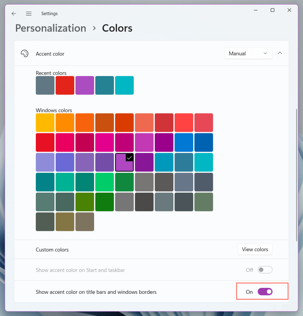The width and height of the screenshot is (303, 316).
Task: Close the Settings window
Action: (289, 10)
